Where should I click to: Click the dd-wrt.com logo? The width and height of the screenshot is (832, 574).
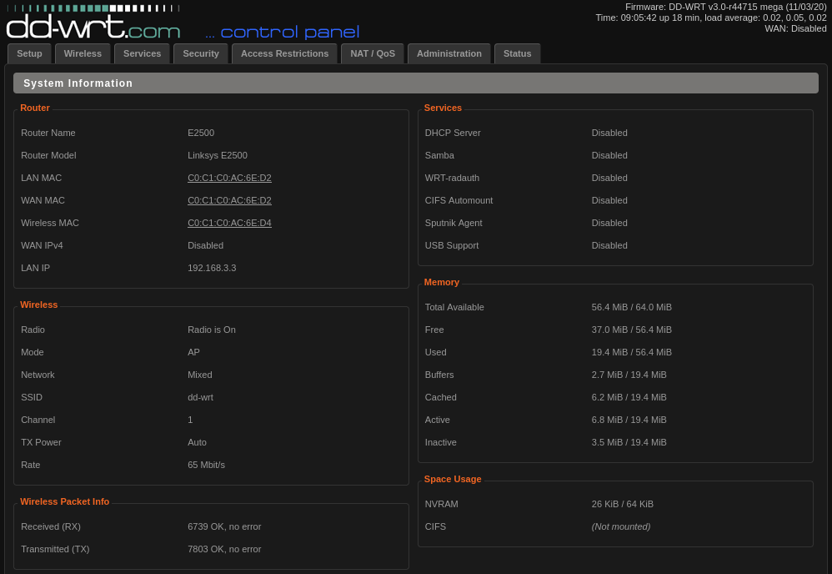93,28
